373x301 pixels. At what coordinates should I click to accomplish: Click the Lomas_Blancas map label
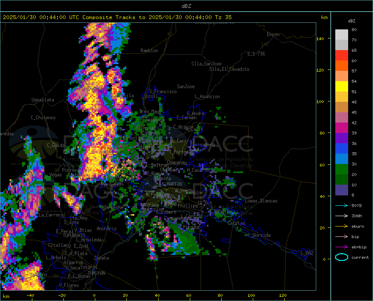(261, 201)
